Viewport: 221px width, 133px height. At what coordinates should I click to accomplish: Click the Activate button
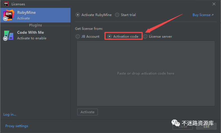tap(87, 112)
